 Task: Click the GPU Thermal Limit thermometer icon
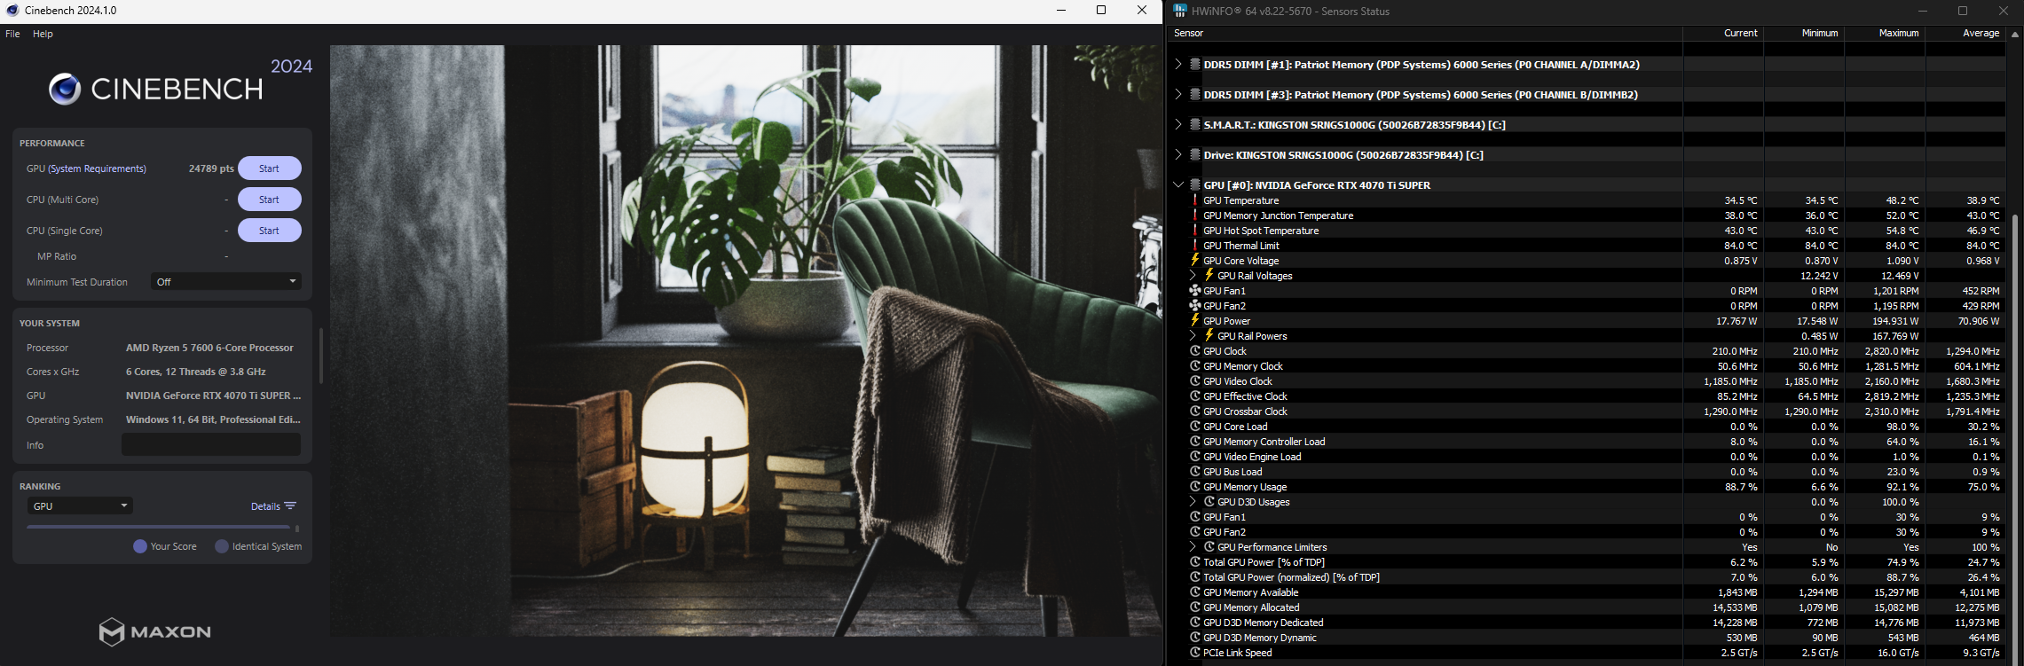point(1195,246)
